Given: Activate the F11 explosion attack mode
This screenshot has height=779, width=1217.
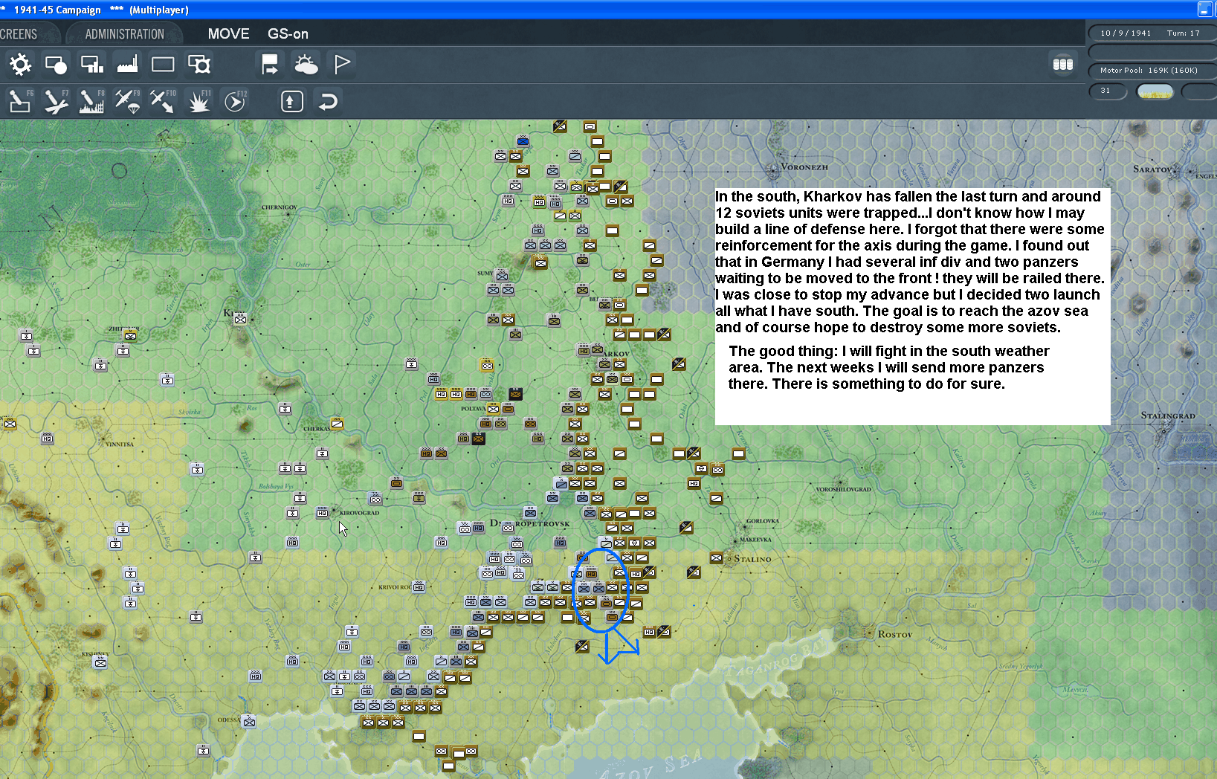Looking at the screenshot, I should point(198,101).
